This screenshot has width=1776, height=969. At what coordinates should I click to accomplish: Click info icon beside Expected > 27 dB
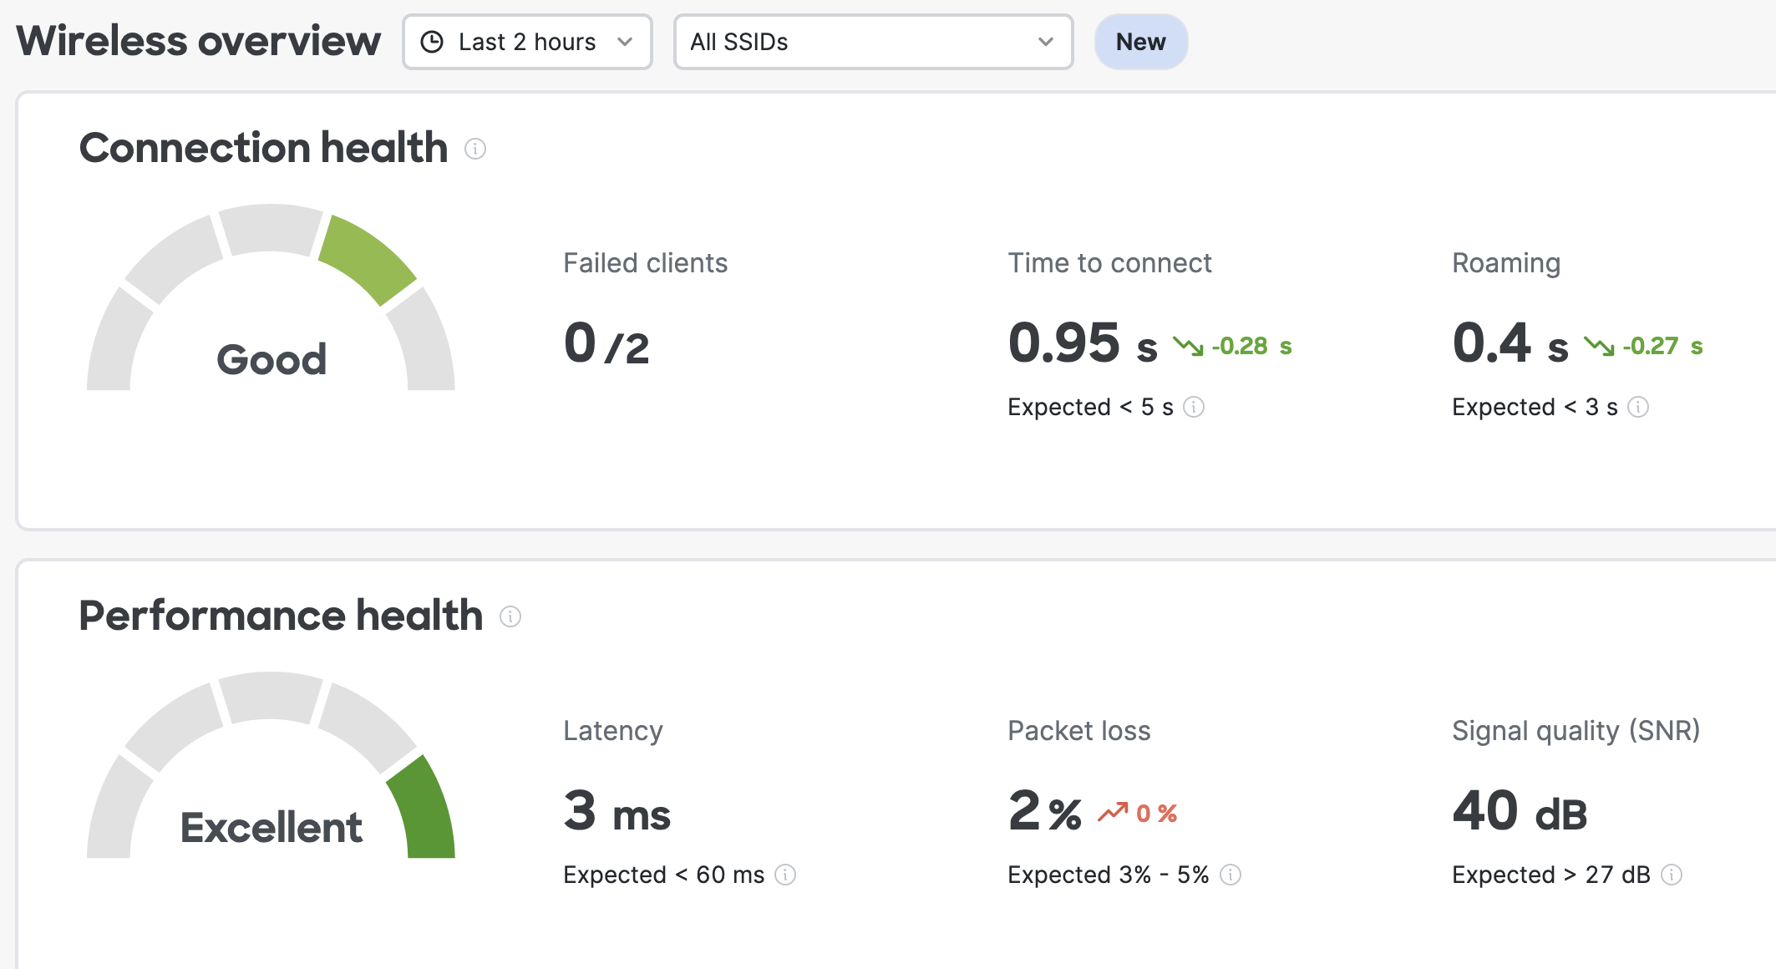point(1672,875)
